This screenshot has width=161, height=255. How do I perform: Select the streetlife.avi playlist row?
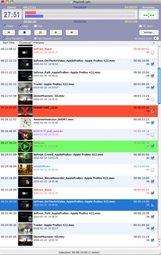pyautogui.click(x=79, y=170)
